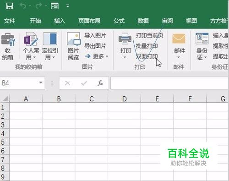This screenshot has width=229, height=181.
Task: Expand the Undo history dropdown arrow
Action: pyautogui.click(x=30, y=6)
